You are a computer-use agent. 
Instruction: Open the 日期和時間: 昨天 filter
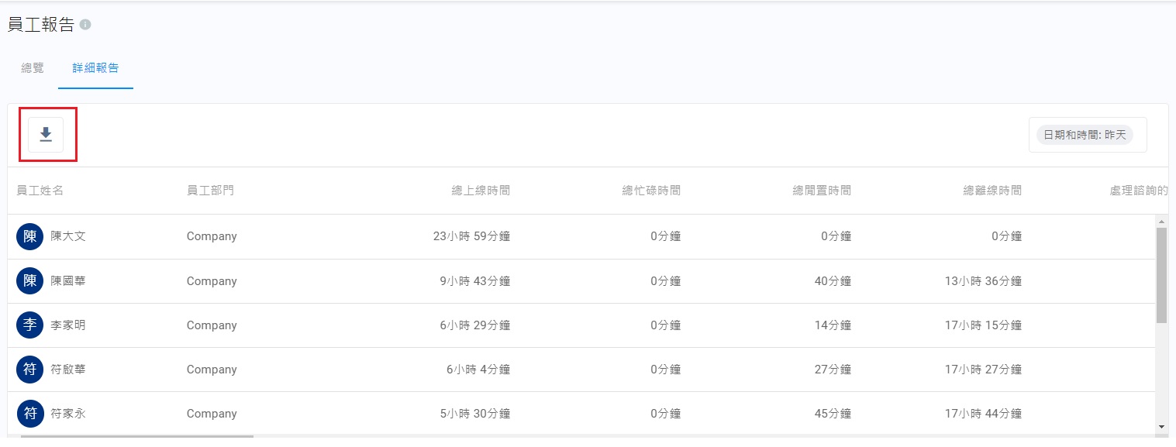click(x=1085, y=135)
